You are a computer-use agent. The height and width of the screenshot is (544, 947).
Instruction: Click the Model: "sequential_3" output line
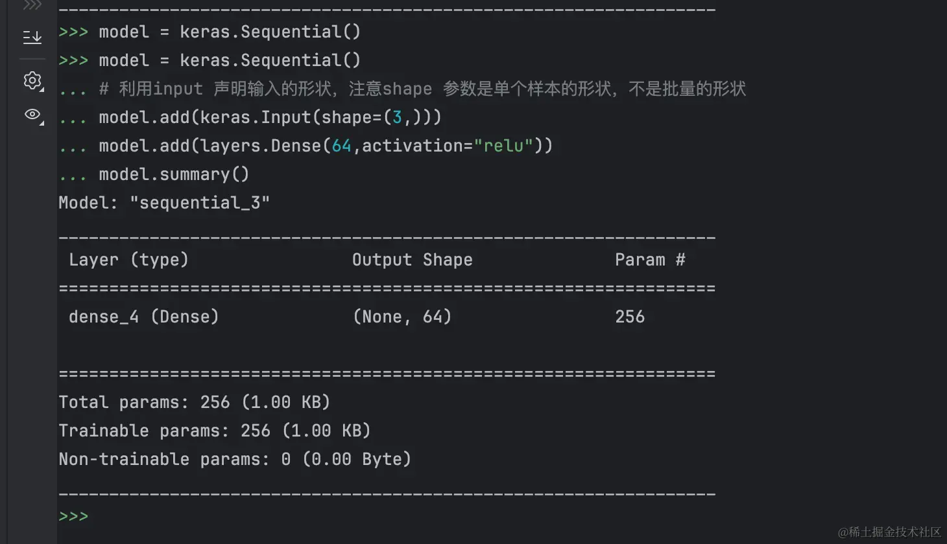point(163,203)
